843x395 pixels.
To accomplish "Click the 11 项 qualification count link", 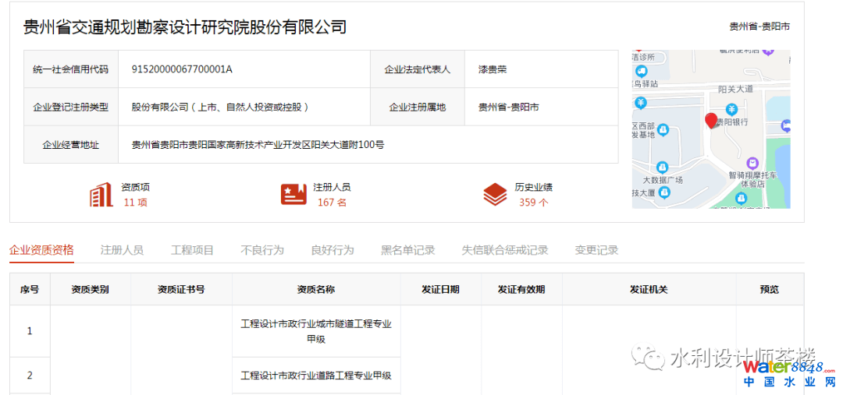I will [135, 203].
